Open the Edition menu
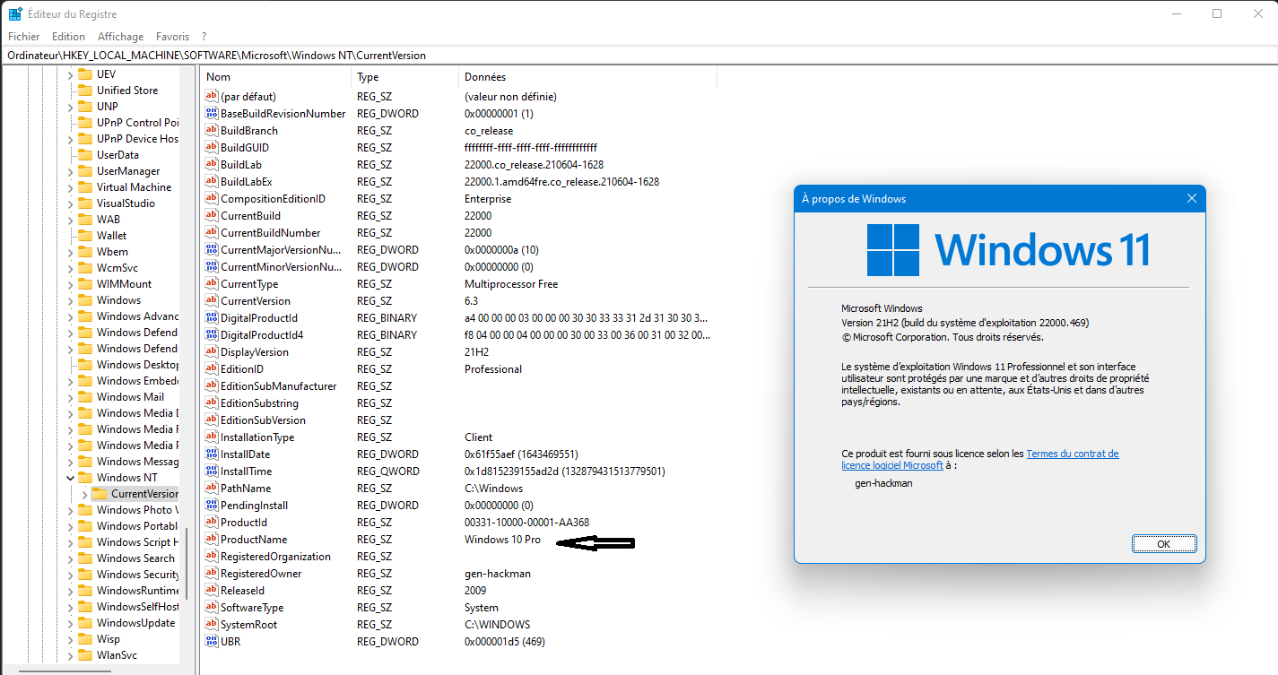Viewport: 1278px width, 675px height. tap(68, 37)
